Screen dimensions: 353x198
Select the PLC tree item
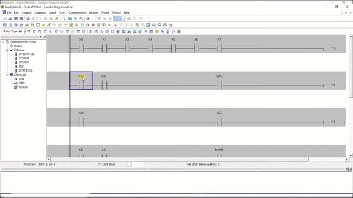click(x=21, y=67)
